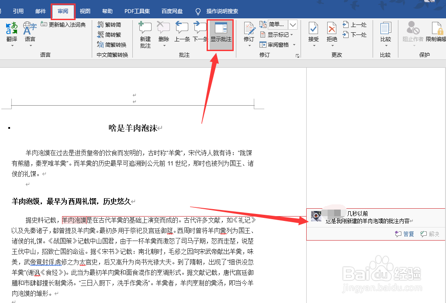
Task: Expand the tracking display mode 简单 combo box
Action: click(x=292, y=24)
